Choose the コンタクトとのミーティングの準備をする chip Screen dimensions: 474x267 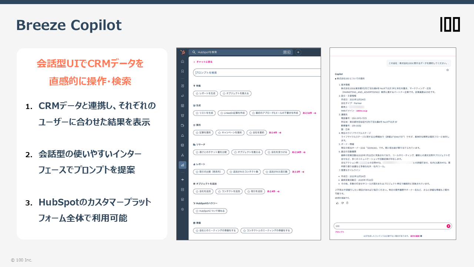[x=266, y=230]
